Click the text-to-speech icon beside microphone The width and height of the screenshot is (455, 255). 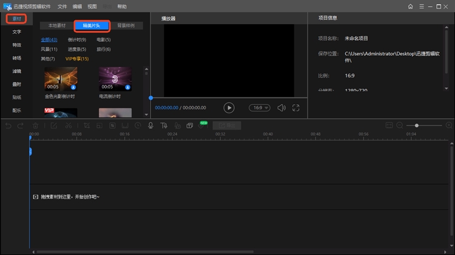(x=164, y=125)
